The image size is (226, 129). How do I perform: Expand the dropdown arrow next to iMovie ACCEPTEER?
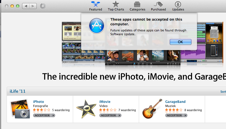coord(119,115)
